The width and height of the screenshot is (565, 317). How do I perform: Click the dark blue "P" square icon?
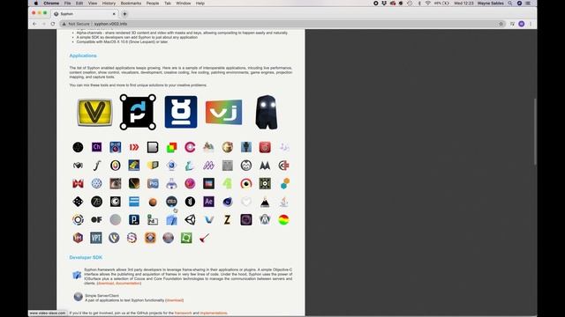[x=134, y=219]
